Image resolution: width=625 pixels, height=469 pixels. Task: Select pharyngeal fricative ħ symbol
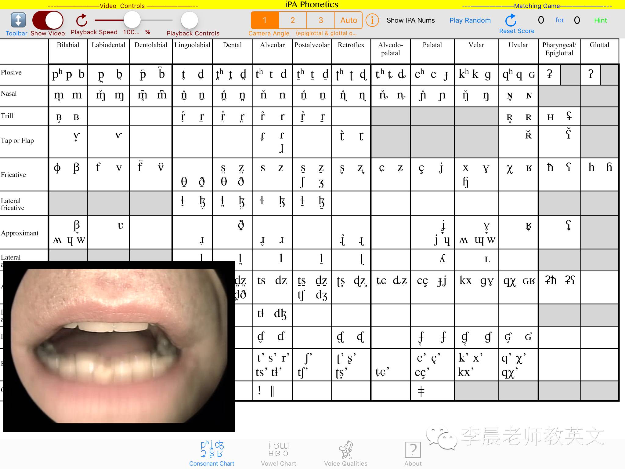click(550, 167)
